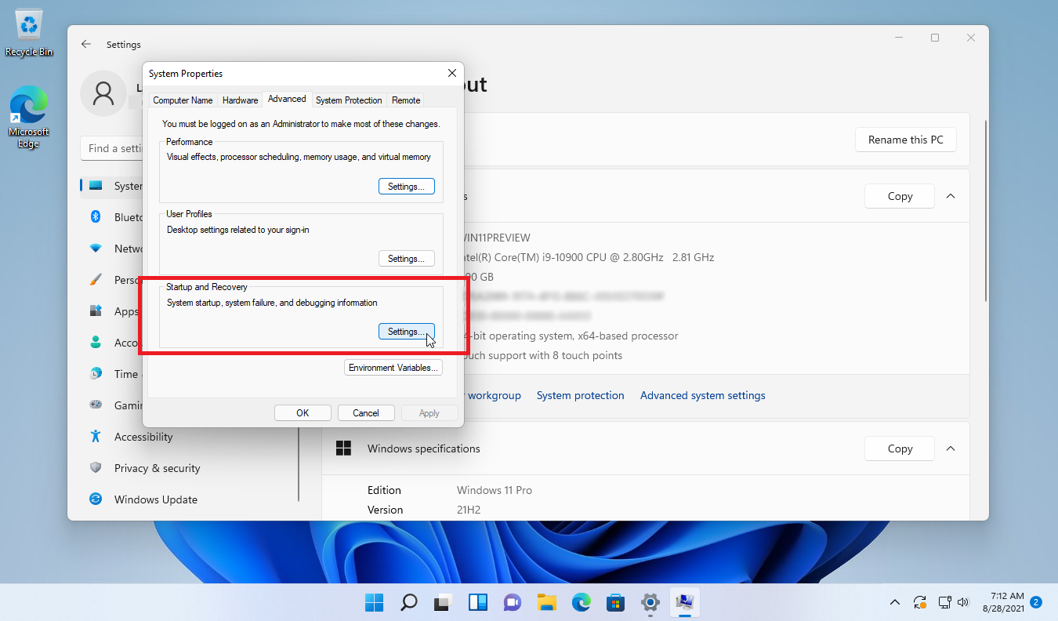Viewport: 1058px width, 621px height.
Task: Open Accounts via the person icon
Action: [96, 343]
